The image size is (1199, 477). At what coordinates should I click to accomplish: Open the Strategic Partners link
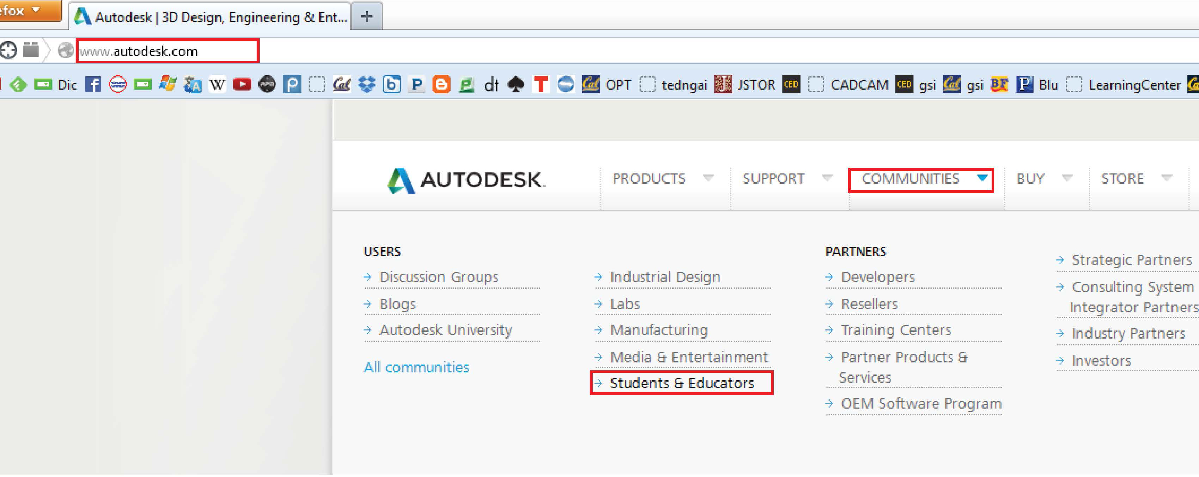pos(1132,260)
